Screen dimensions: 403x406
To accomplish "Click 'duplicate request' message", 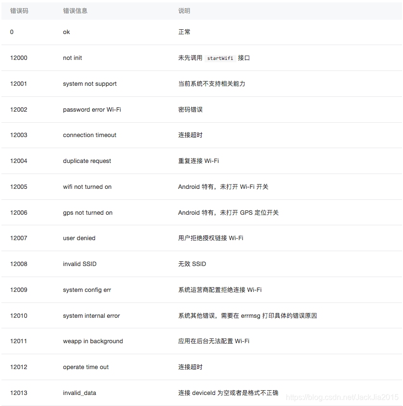I will 87,161.
